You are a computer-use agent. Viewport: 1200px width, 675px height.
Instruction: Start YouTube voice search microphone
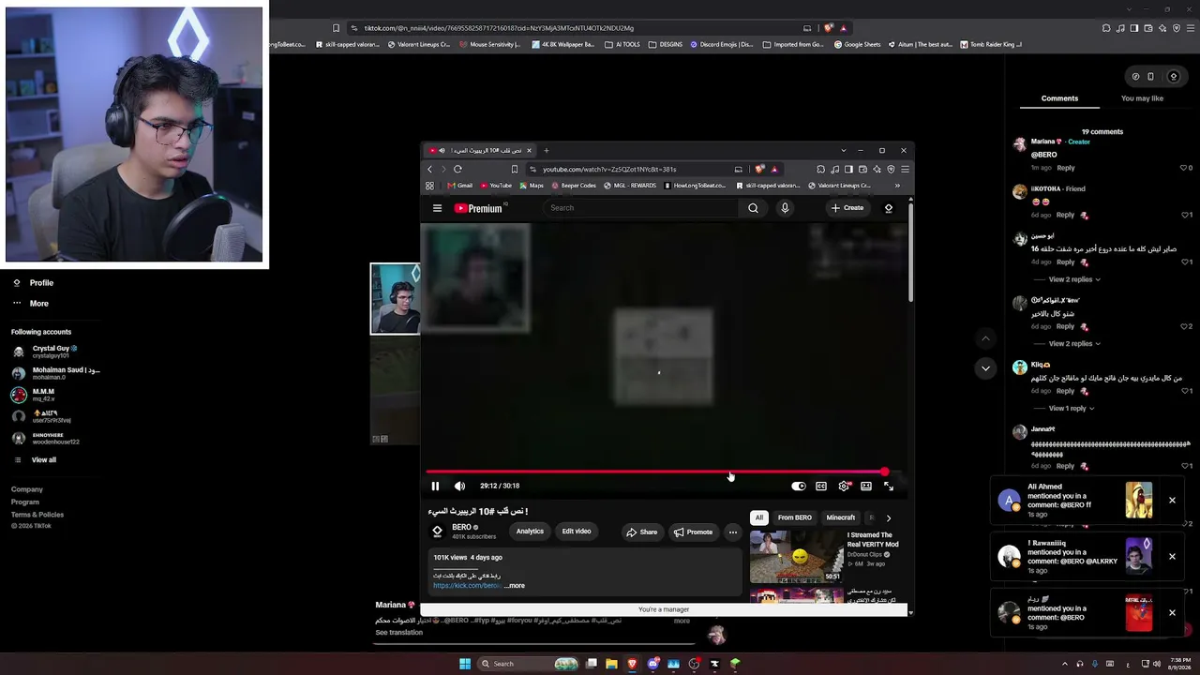(785, 208)
